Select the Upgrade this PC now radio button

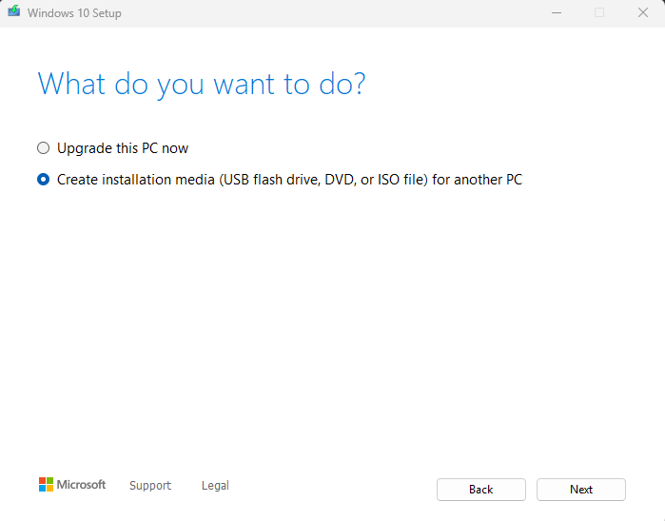(x=43, y=148)
